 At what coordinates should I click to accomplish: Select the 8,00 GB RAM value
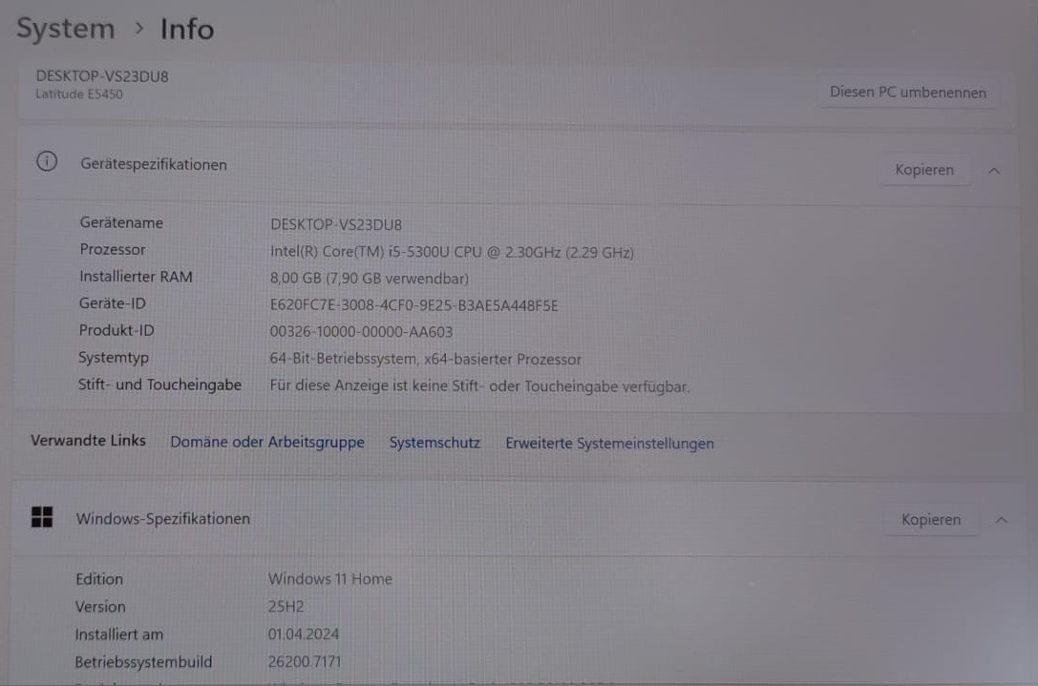(370, 279)
